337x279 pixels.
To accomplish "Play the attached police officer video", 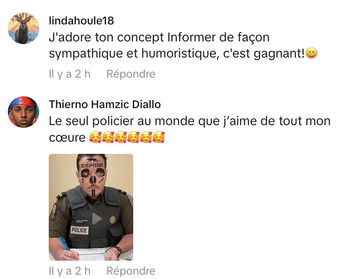I will (97, 218).
